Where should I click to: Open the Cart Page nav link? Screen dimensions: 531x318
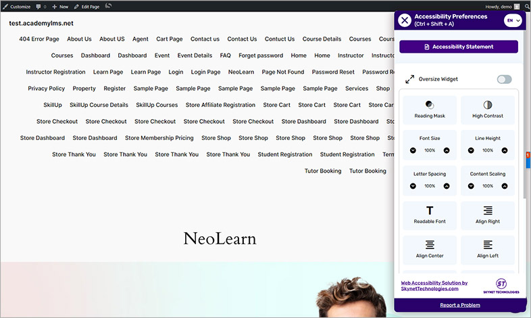(170, 39)
